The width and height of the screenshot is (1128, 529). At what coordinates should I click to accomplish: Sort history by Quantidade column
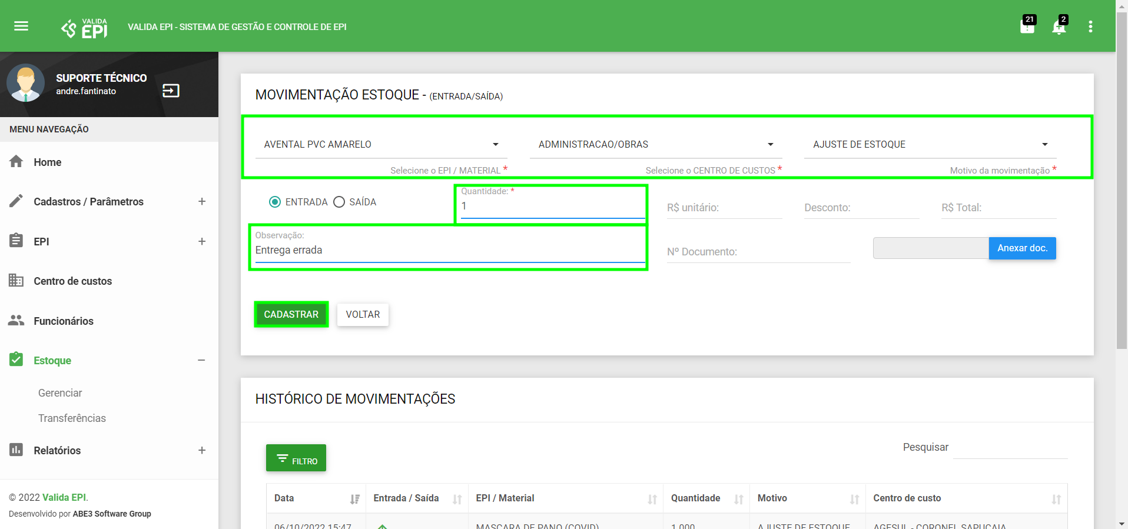706,498
